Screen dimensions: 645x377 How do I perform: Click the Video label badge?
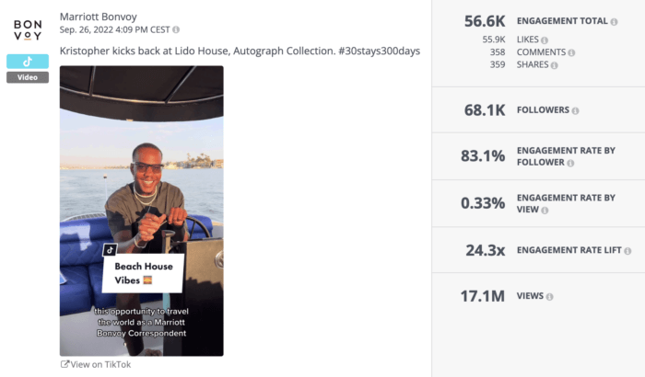click(x=28, y=77)
